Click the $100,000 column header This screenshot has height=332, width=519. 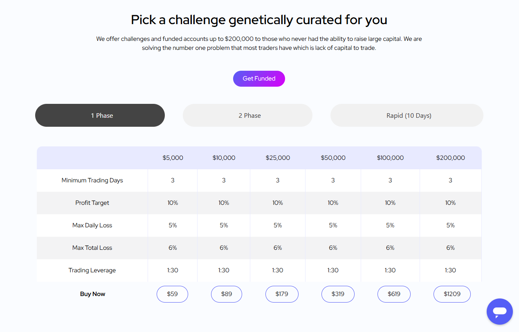(x=390, y=157)
